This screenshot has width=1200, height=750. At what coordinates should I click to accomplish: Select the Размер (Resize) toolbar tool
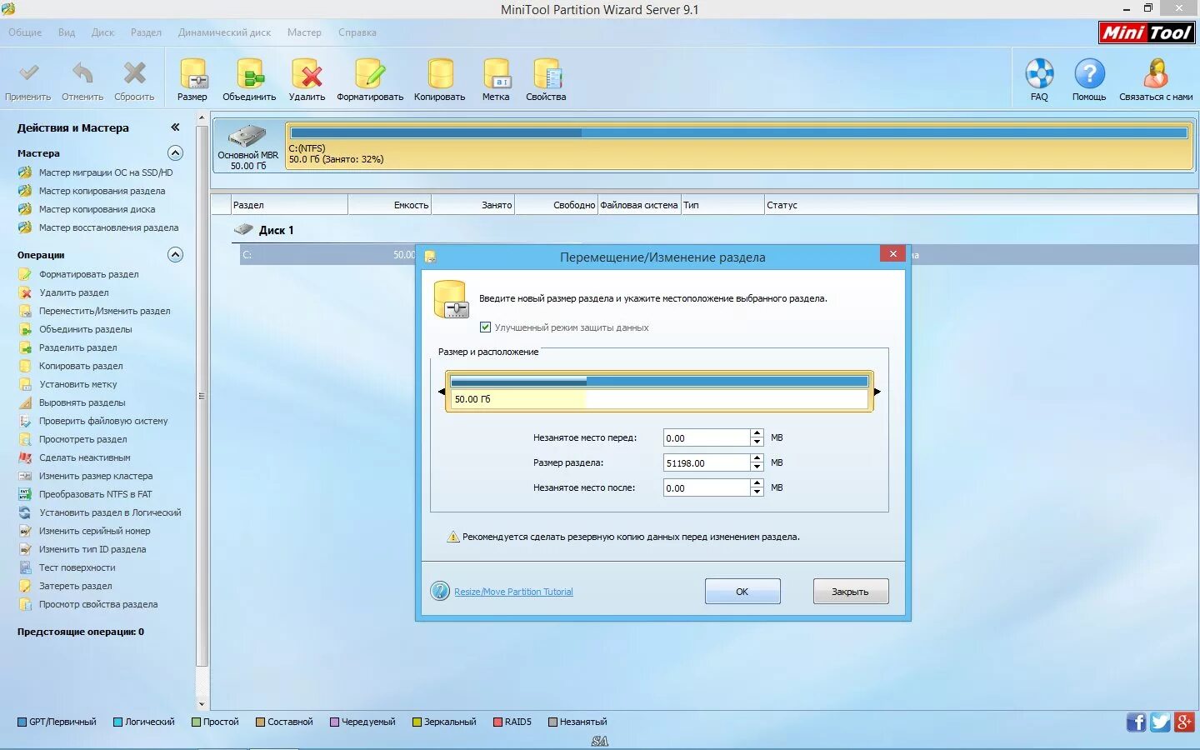point(192,81)
